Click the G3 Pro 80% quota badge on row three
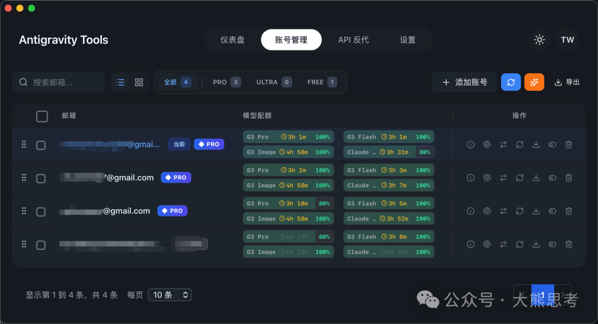Screen dimensions: 598x324 pyautogui.click(x=288, y=203)
